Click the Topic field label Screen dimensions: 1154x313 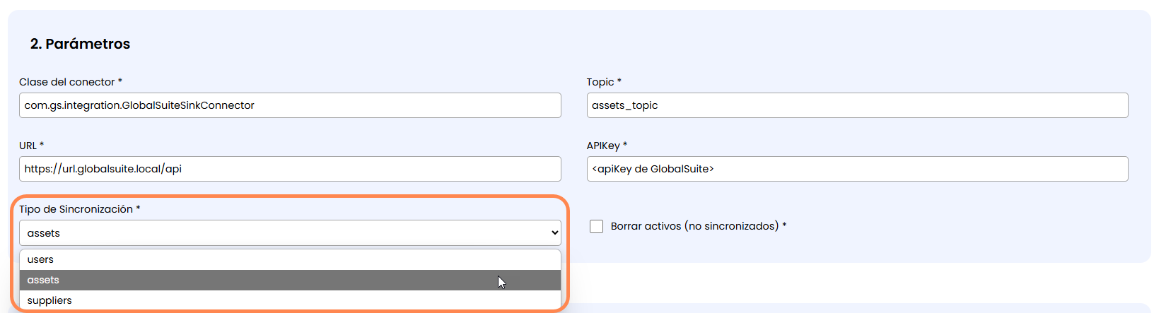(x=600, y=82)
